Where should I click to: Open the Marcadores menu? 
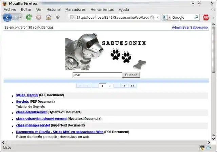[75, 10]
